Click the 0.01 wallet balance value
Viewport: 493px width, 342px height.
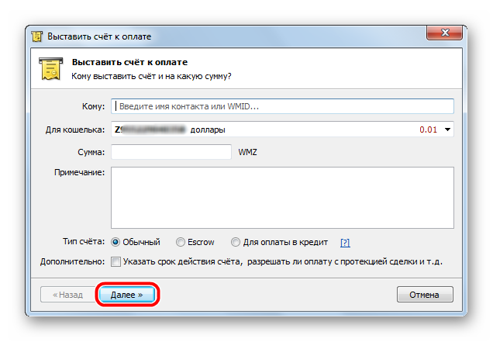[x=428, y=130]
